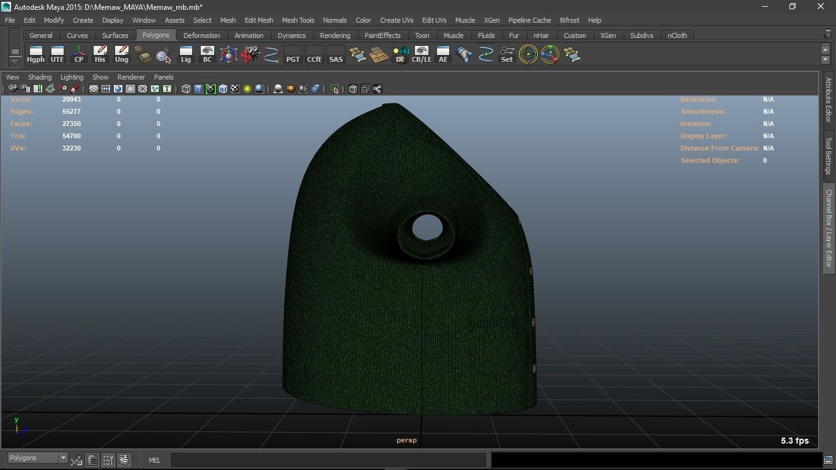Open the panel Show menu
Image resolution: width=836 pixels, height=470 pixels.
click(x=100, y=77)
